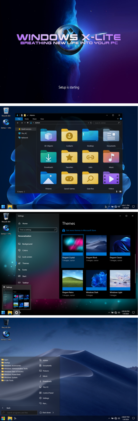Viewport: 138px width, 421px height.
Task: Open Explorer help question mark icon
Action: pos(121,119)
